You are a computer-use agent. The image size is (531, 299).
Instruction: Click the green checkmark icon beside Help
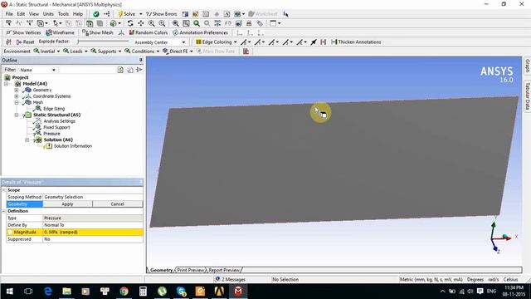96,14
